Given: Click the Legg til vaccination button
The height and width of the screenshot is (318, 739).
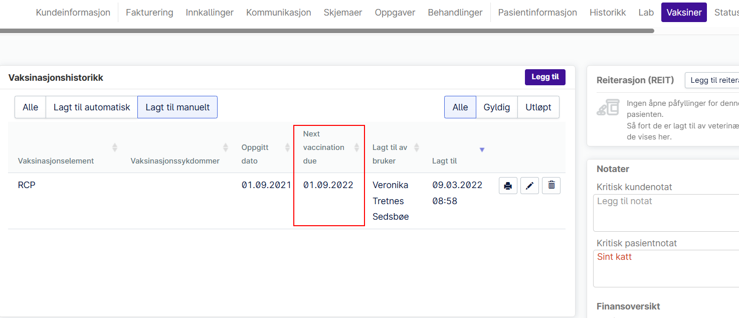Looking at the screenshot, I should point(545,77).
